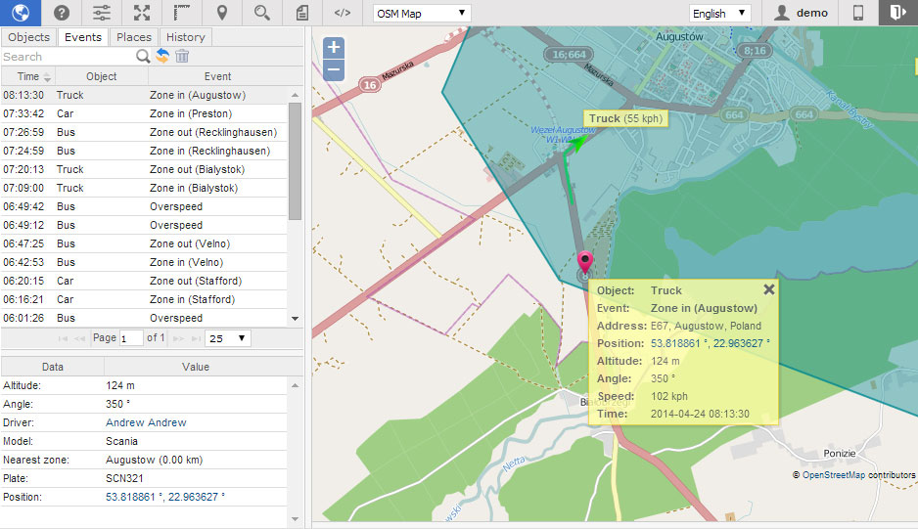This screenshot has height=529, width=918.
Task: Click the report document icon
Action: (301, 13)
